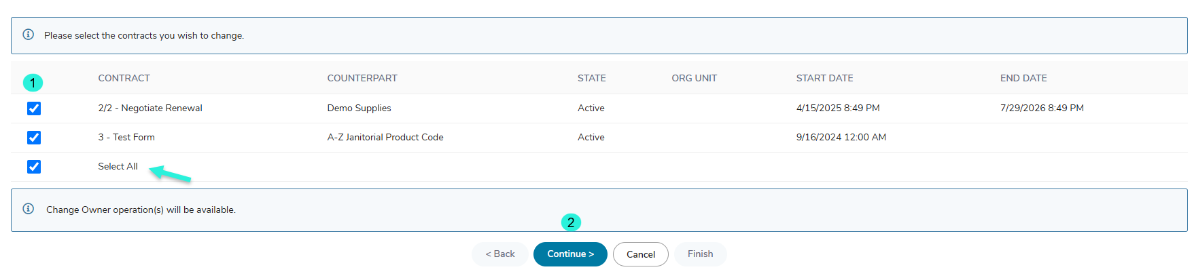Select the A-Z Janitorial Product Code counterpart
Screen dimensions: 1194x278
pyautogui.click(x=385, y=137)
